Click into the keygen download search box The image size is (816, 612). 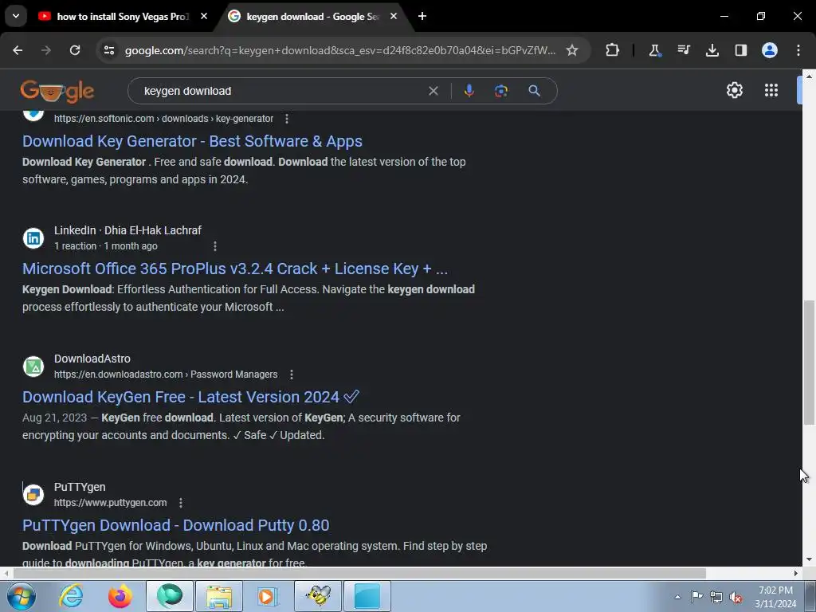click(281, 91)
